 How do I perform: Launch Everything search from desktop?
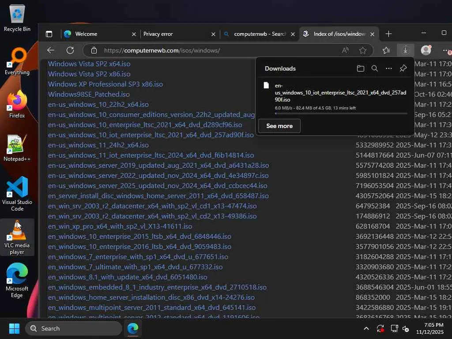point(17,61)
